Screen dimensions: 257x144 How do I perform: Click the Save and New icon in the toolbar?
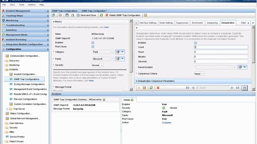point(72,15)
